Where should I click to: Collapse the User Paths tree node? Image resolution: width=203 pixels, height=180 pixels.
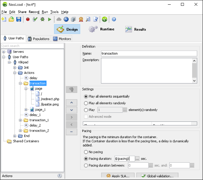4,57
